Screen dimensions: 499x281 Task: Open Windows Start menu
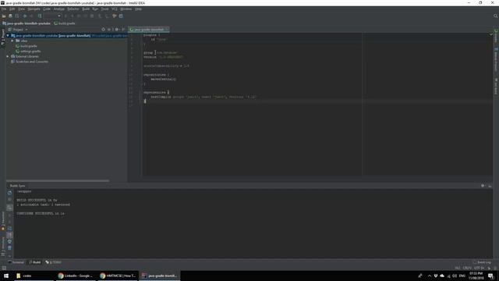6,276
